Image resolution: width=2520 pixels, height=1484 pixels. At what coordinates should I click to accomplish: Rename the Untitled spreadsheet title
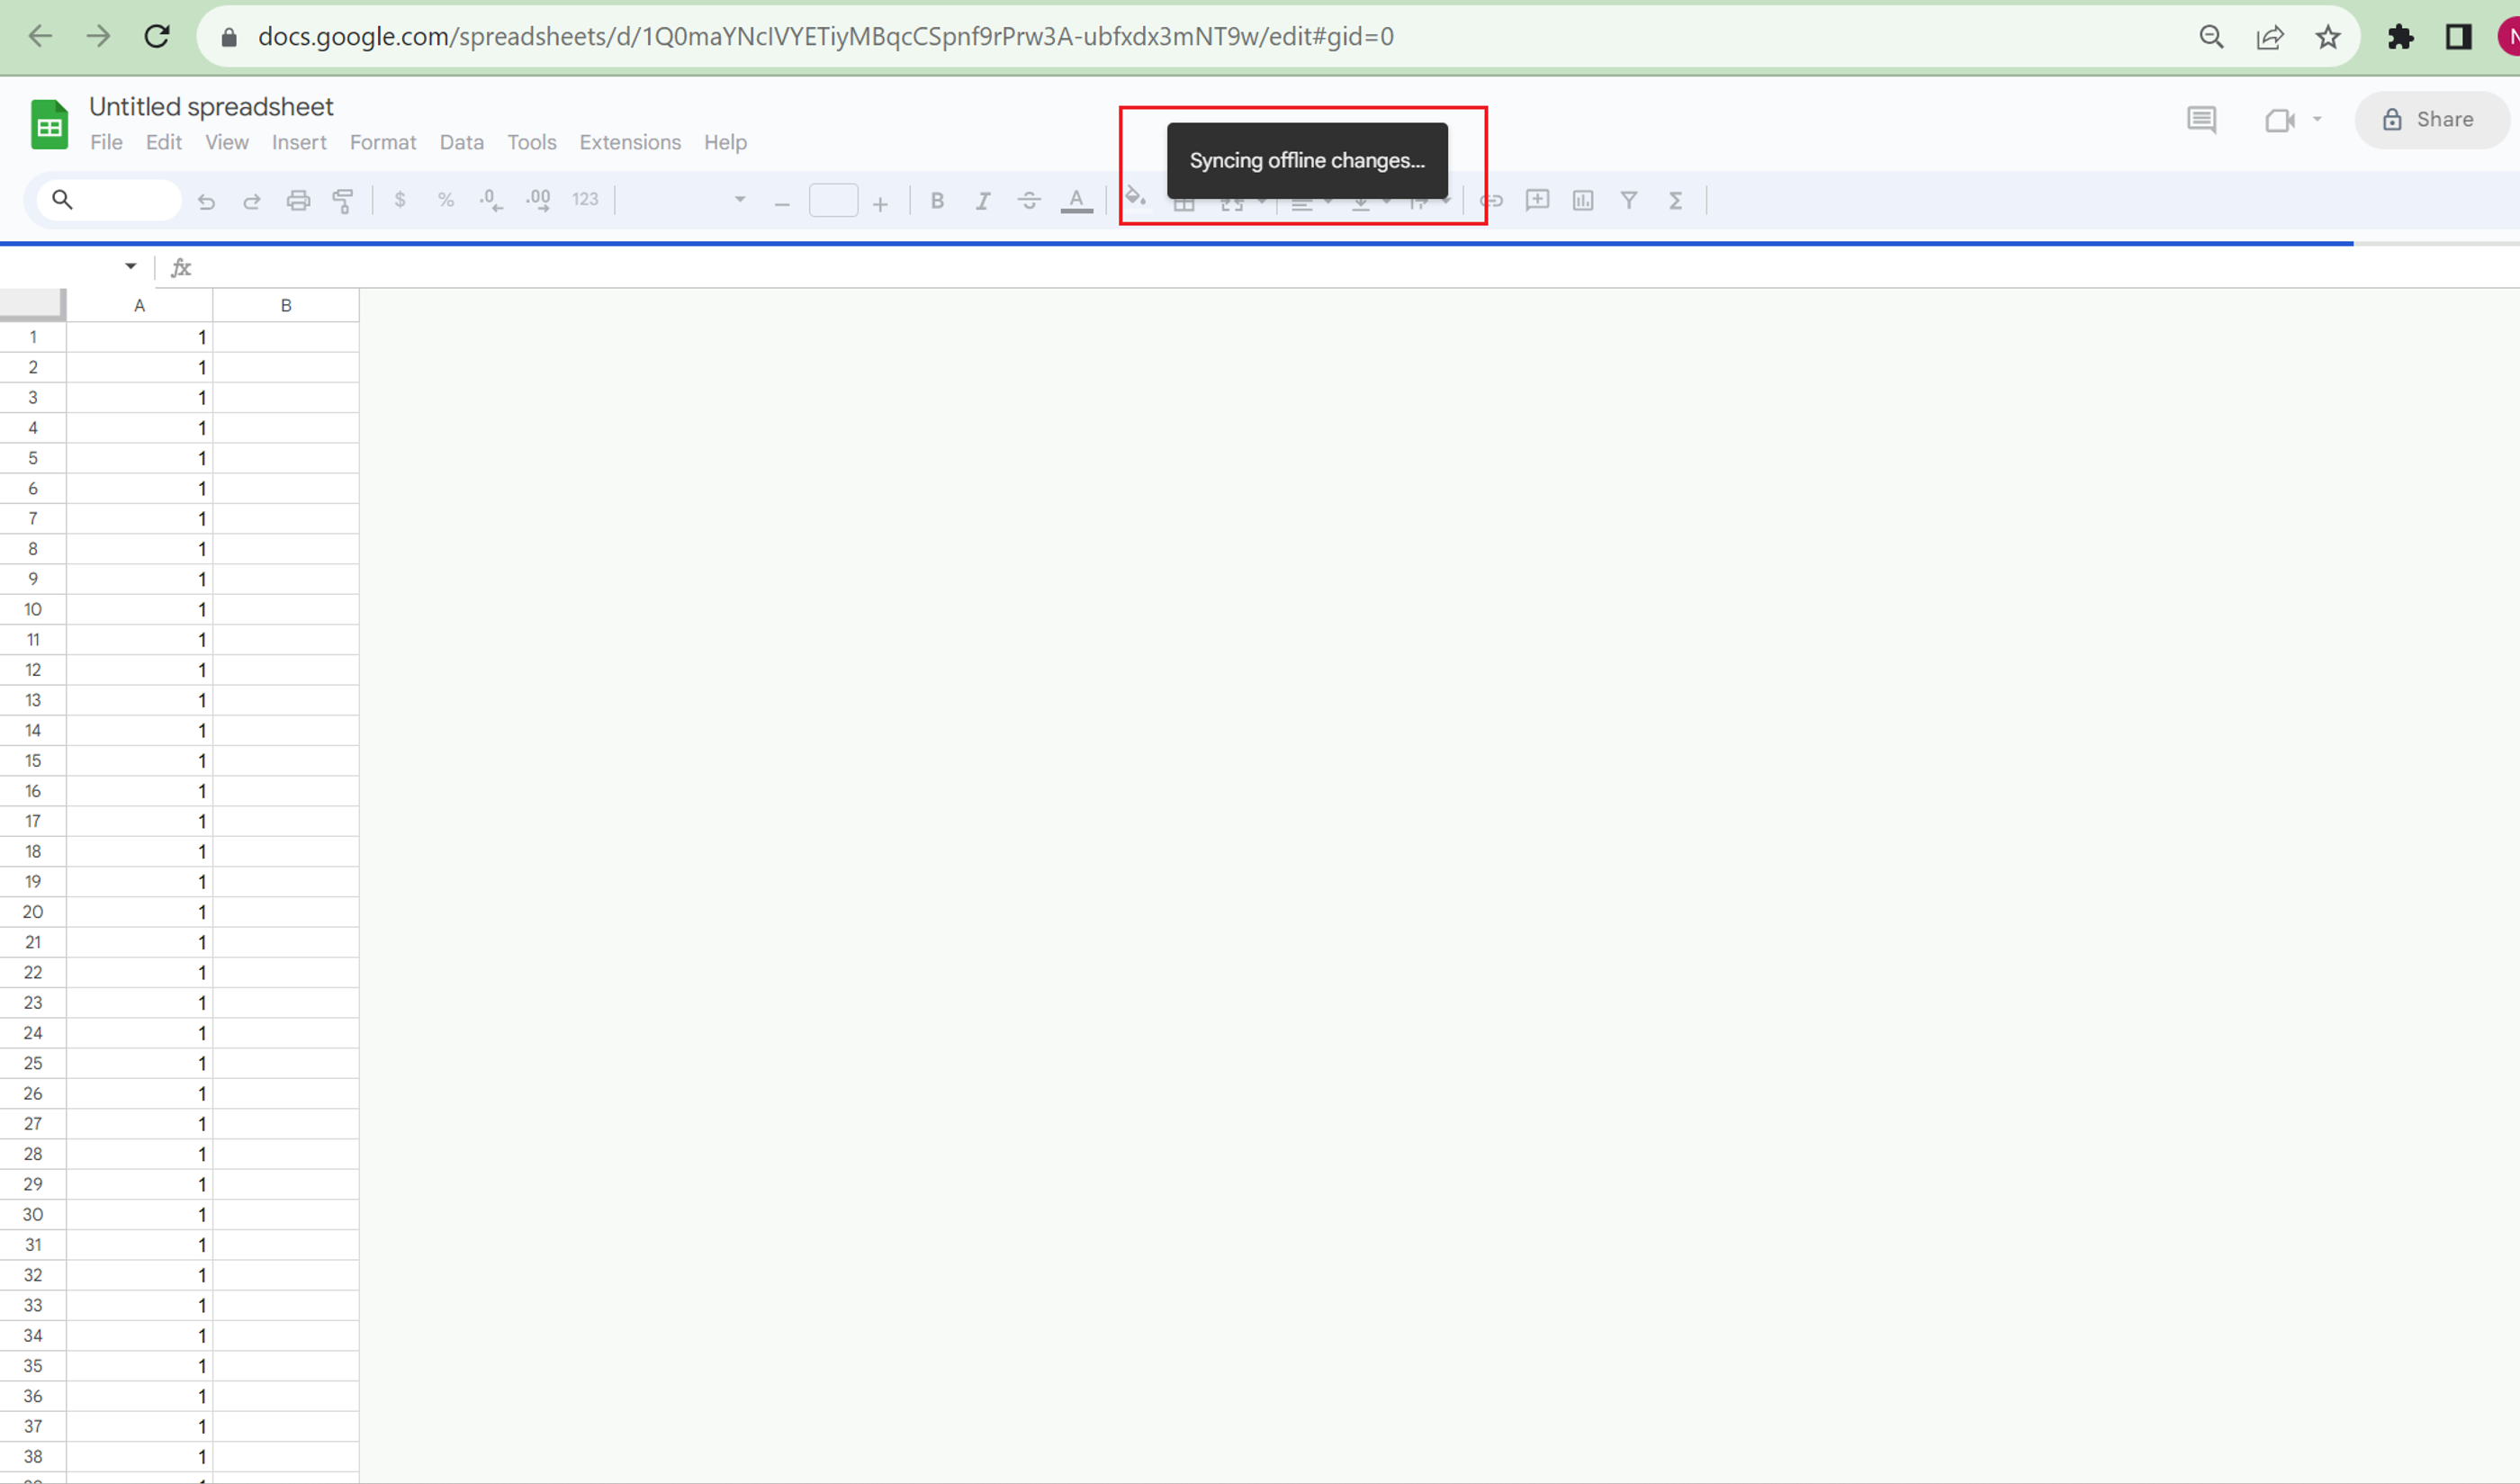click(x=211, y=106)
